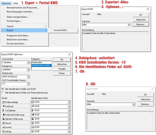Click the Journal module icon button
This screenshot has height=135, width=156.
click(15, 127)
